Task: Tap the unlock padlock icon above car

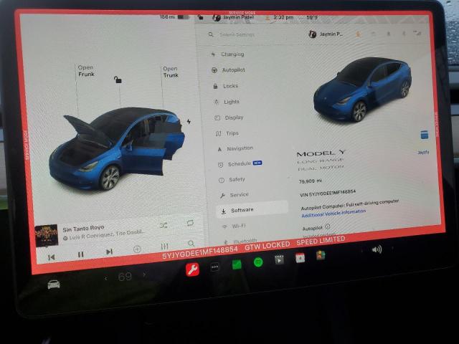Action: 118,80
